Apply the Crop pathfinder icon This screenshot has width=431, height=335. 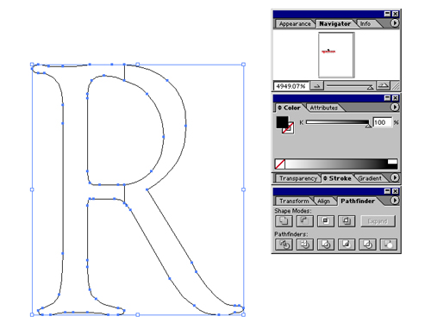point(347,245)
